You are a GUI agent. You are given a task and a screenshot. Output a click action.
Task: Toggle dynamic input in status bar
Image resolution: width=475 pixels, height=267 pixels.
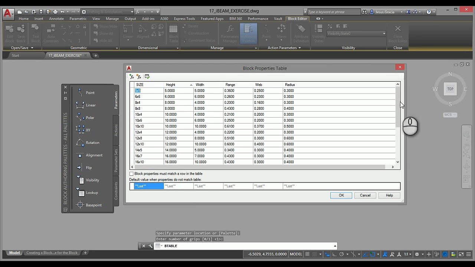point(327,254)
